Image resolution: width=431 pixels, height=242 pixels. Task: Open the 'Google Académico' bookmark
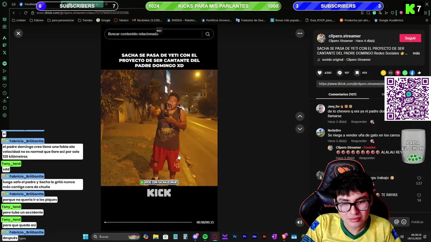[389, 20]
